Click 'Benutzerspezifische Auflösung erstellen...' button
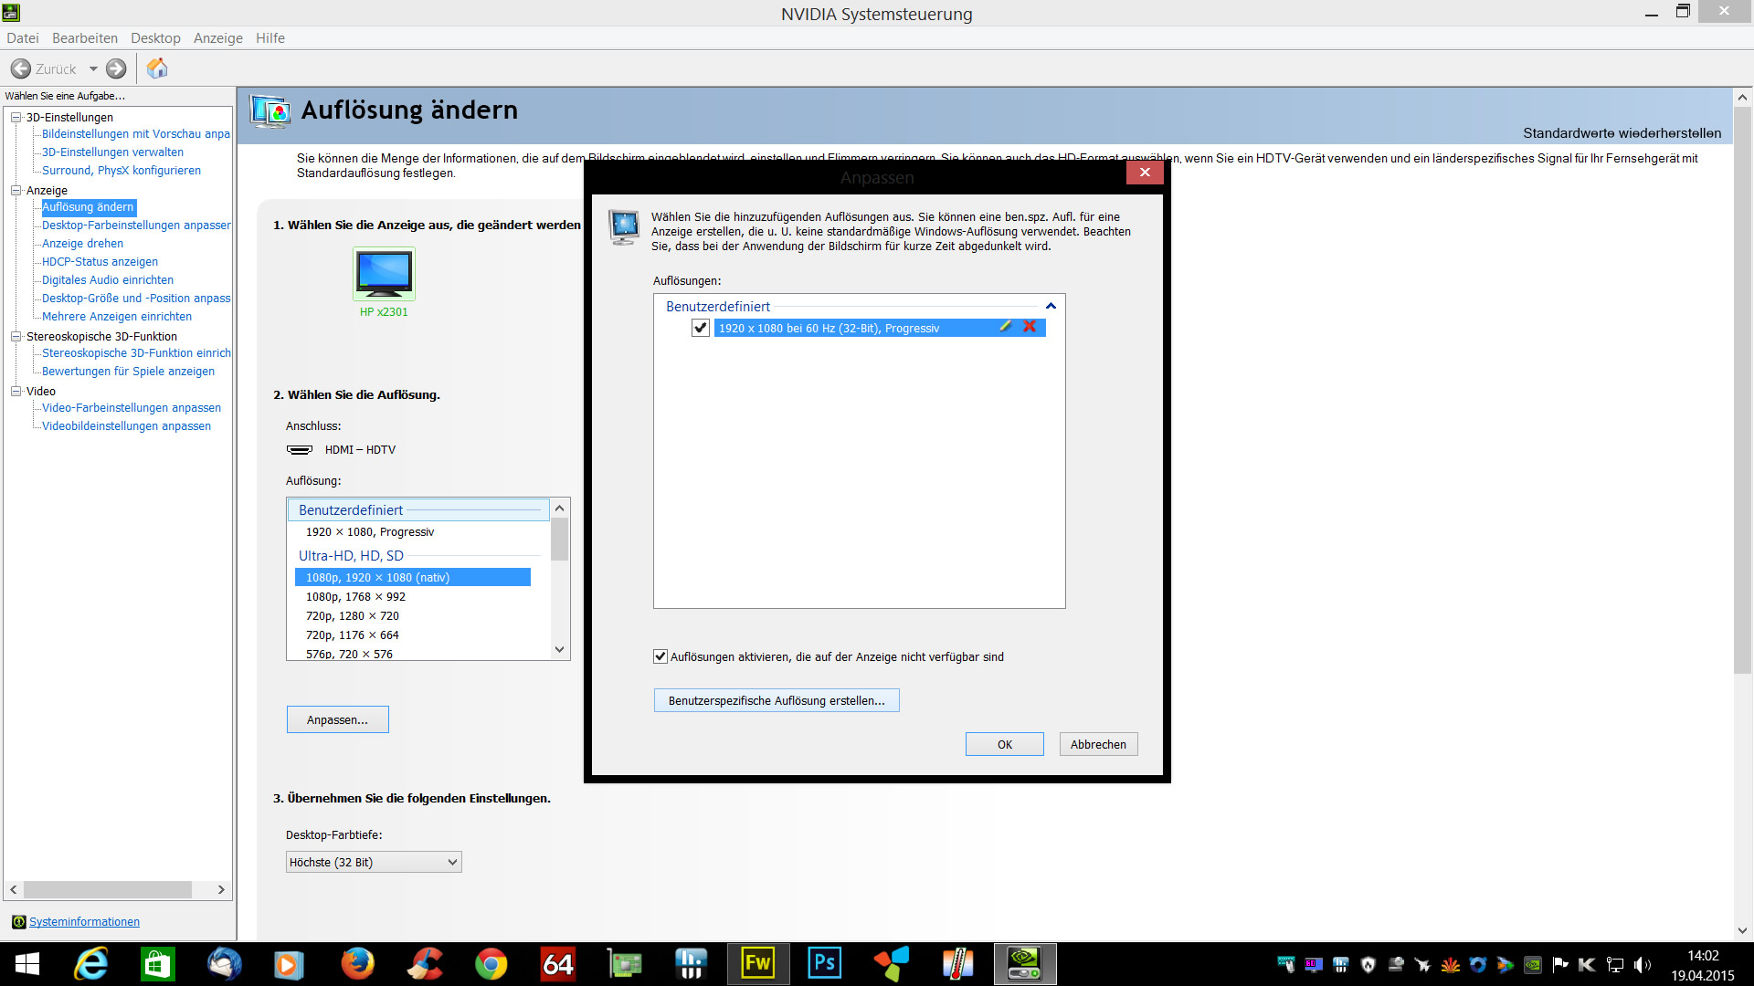The image size is (1754, 986). click(777, 700)
